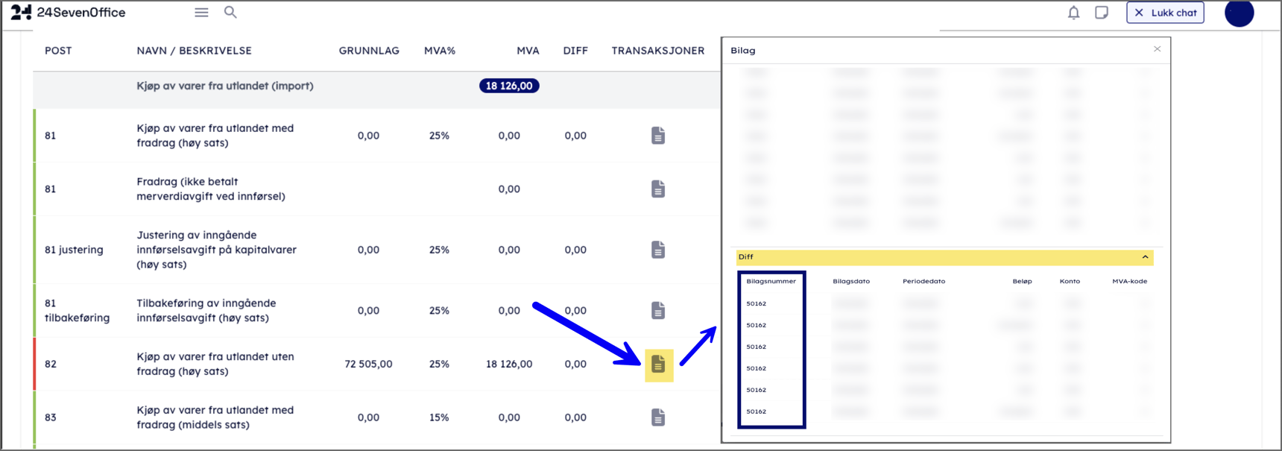Screen dimensions: 1282x451
Task: Click the 24SevenOffice logo
Action: click(69, 13)
